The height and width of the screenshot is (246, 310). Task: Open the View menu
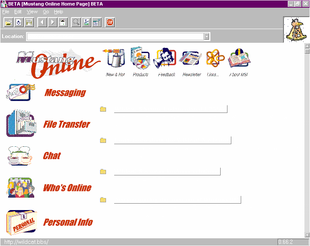point(32,12)
